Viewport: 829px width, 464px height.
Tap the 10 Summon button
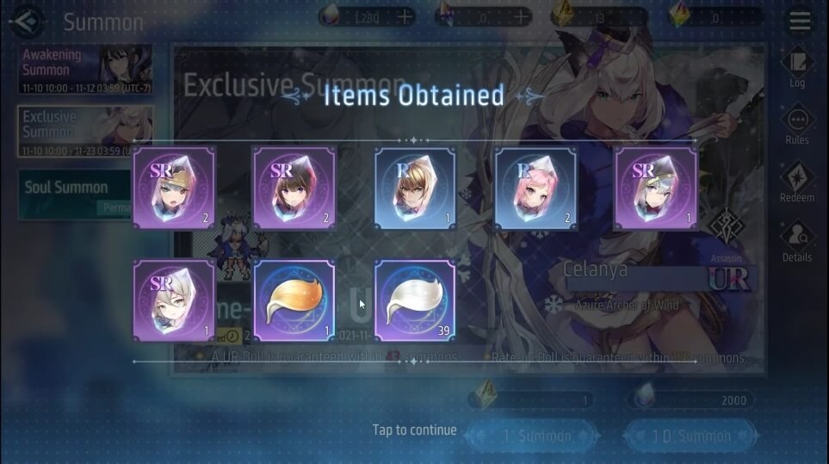(691, 436)
